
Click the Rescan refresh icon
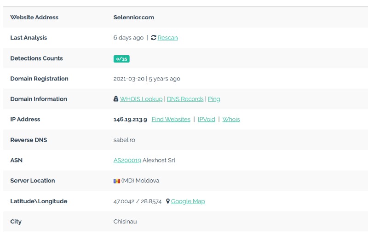pos(154,38)
